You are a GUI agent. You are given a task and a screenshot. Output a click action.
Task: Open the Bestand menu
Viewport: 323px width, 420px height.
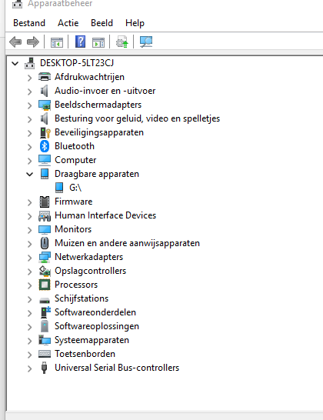click(x=29, y=23)
